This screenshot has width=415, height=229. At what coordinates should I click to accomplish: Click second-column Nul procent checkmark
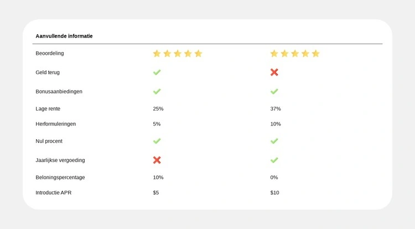click(x=274, y=141)
